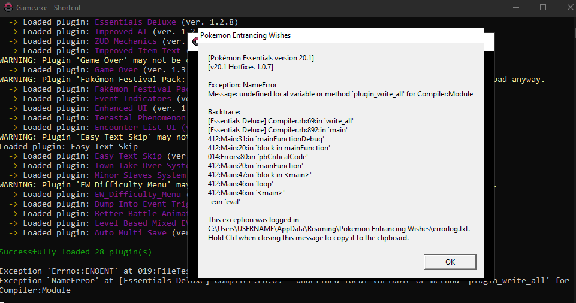The width and height of the screenshot is (576, 303).
Task: Click "WARNING: Plugin 'Game Over'" console line
Action: [94, 60]
